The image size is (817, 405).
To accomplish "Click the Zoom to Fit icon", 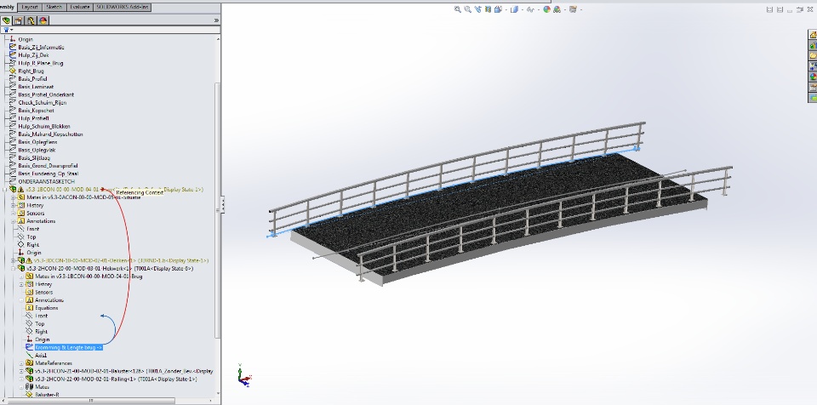I will point(458,9).
